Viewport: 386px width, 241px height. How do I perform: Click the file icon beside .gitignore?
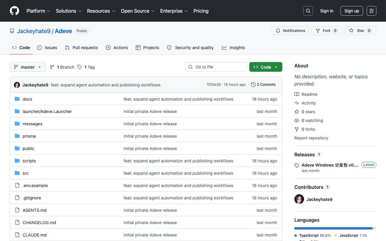(17, 198)
